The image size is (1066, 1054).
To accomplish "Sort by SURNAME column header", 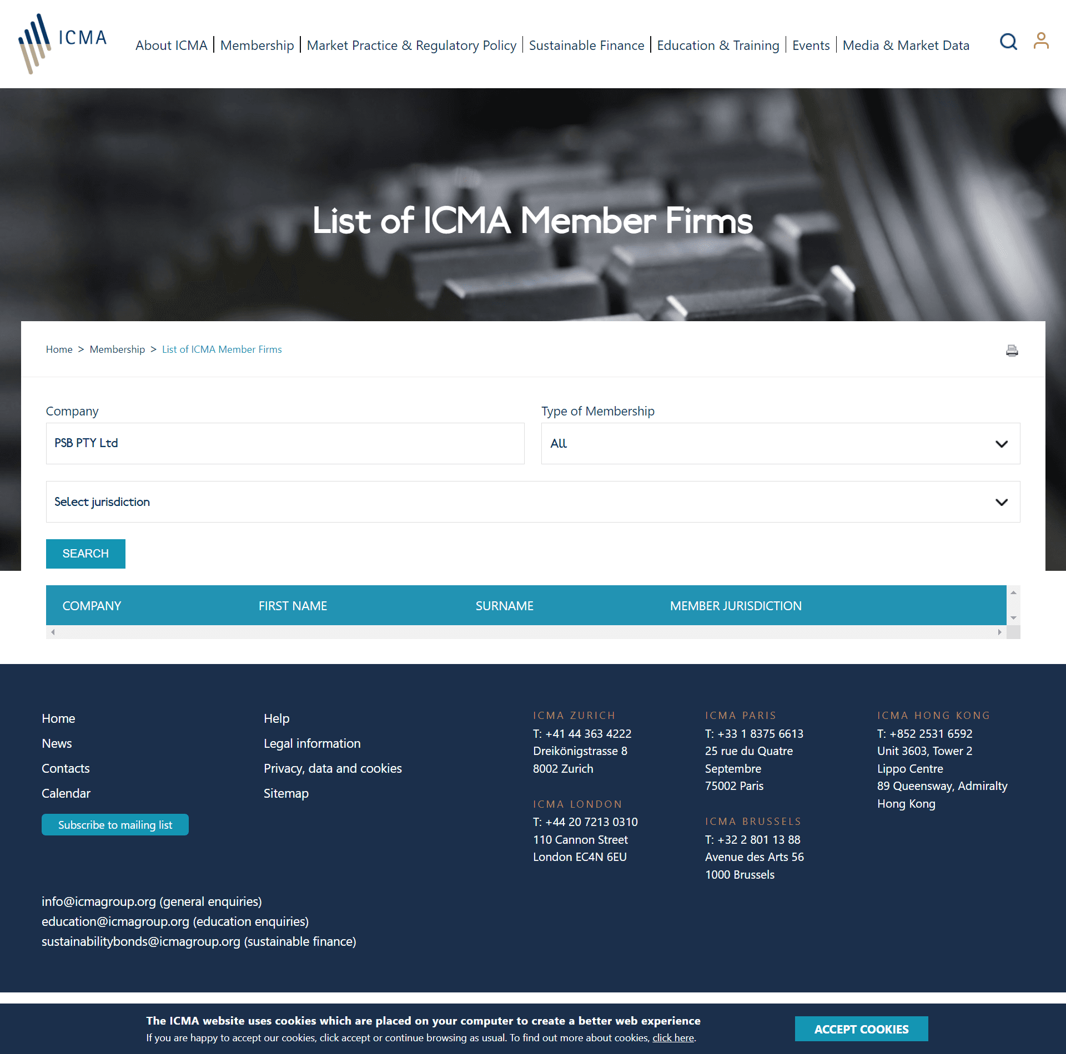I will pyautogui.click(x=504, y=606).
